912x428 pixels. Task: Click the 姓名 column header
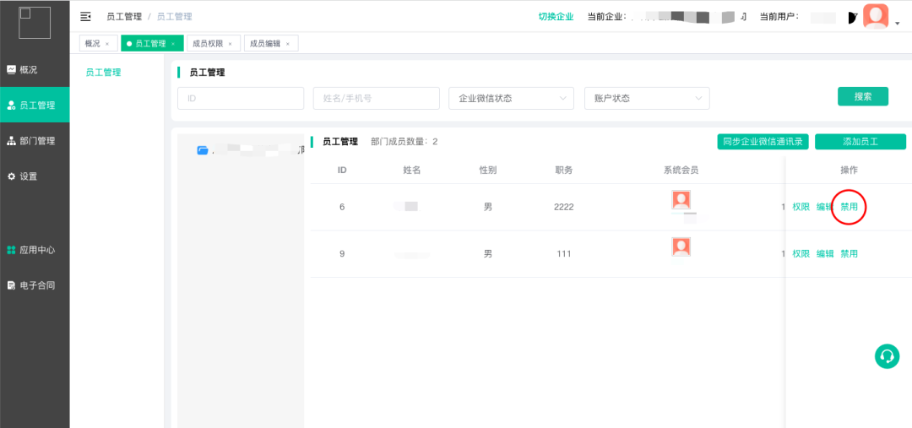tap(412, 171)
